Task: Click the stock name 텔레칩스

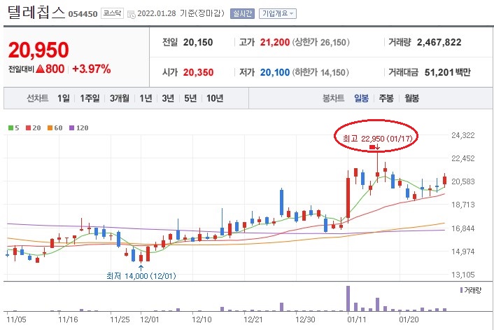Action: click(36, 13)
